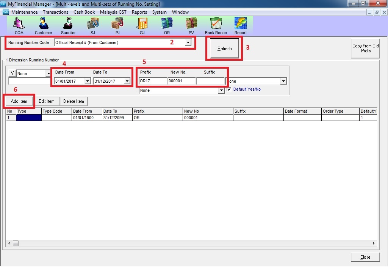Click the Customer toolbar icon
This screenshot has height=267, width=388.
pyautogui.click(x=44, y=25)
